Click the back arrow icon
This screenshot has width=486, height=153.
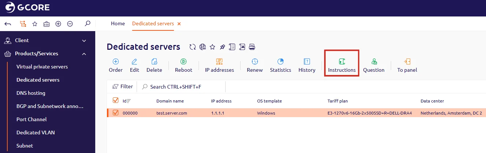8,24
